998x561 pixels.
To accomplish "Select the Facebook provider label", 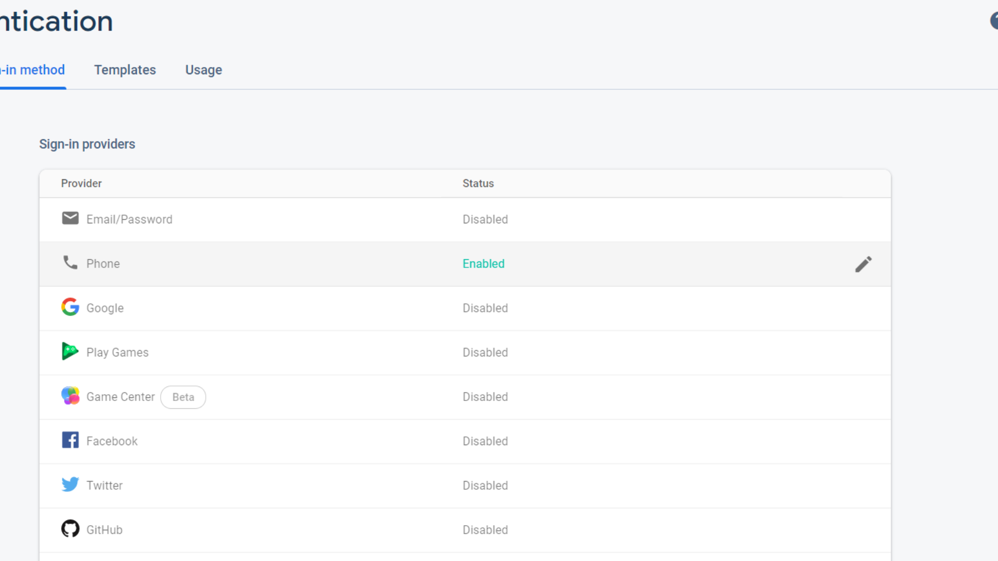I will [112, 441].
